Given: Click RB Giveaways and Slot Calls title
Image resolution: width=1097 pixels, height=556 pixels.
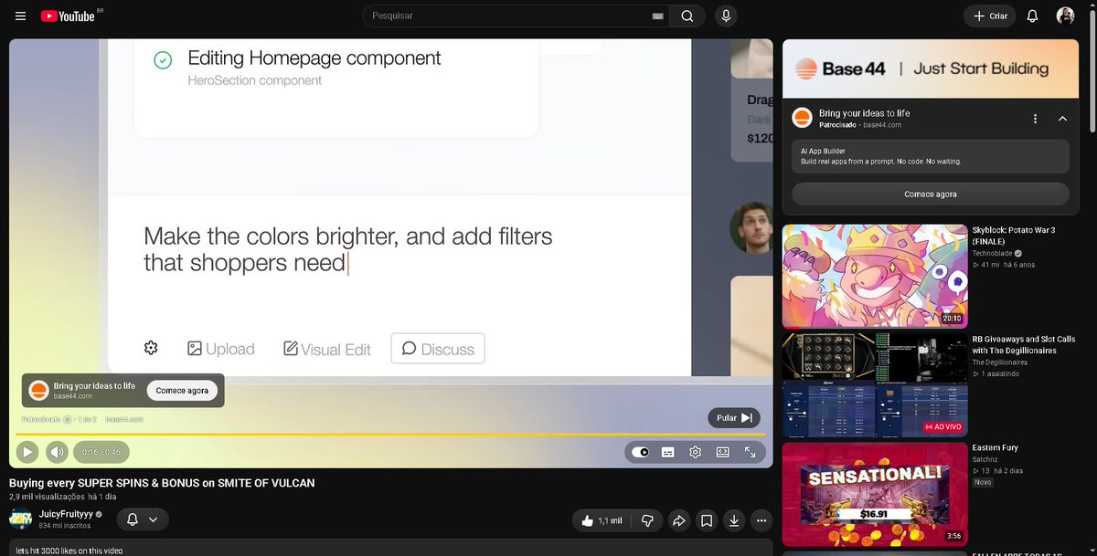Looking at the screenshot, I should 1024,344.
